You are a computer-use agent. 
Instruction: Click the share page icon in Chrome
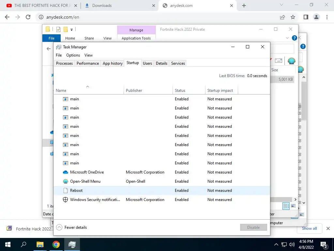(282, 17)
